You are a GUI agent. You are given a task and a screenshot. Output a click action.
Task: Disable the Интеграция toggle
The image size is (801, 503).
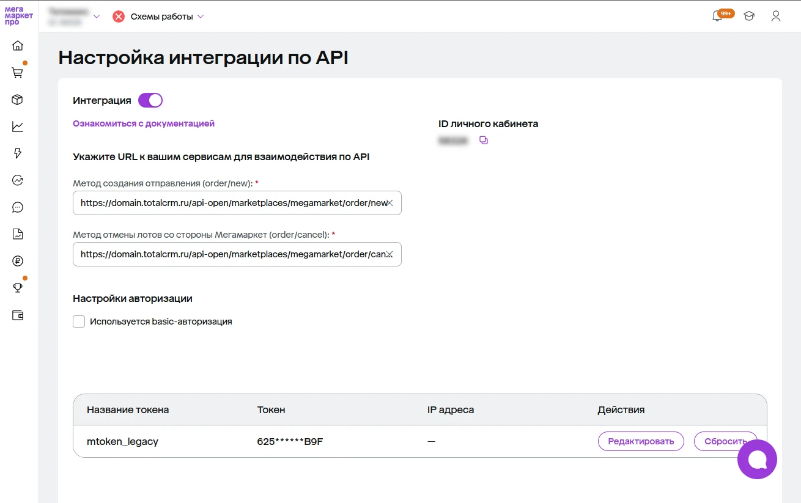point(150,100)
